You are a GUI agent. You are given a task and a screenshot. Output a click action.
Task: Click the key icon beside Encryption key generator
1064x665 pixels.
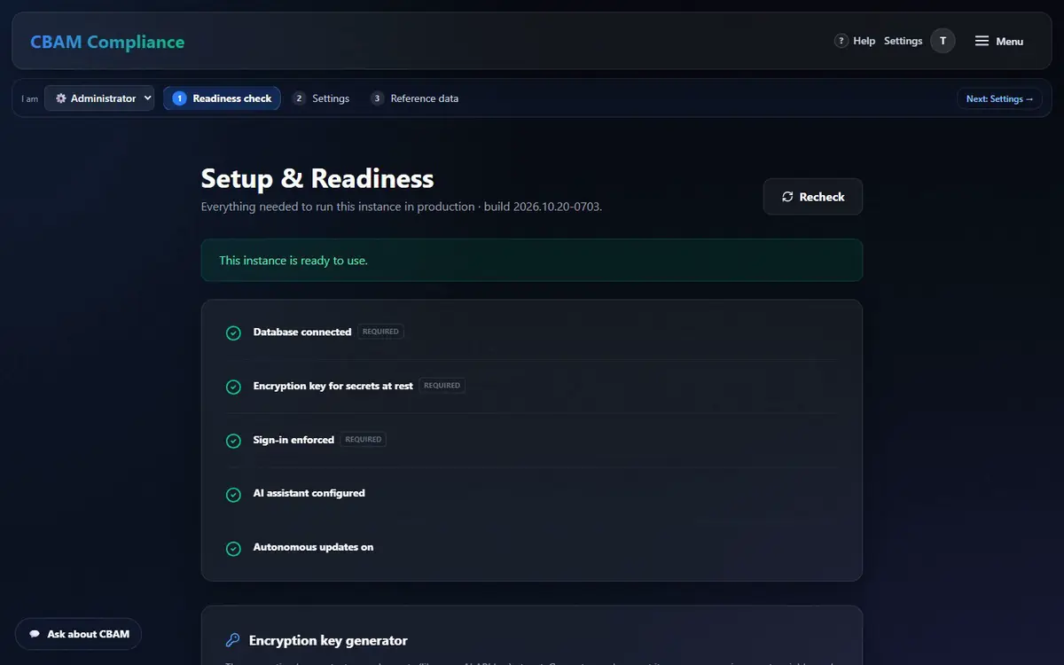pos(233,640)
